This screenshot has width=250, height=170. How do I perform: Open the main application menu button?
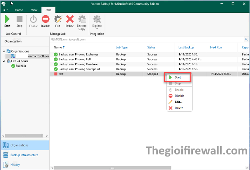[6, 10]
